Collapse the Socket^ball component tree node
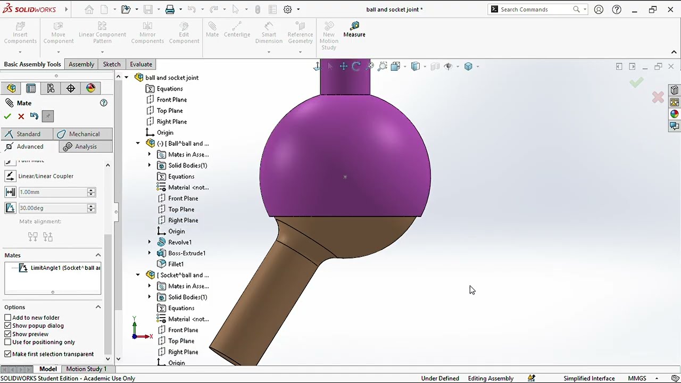The width and height of the screenshot is (681, 383). tap(138, 275)
